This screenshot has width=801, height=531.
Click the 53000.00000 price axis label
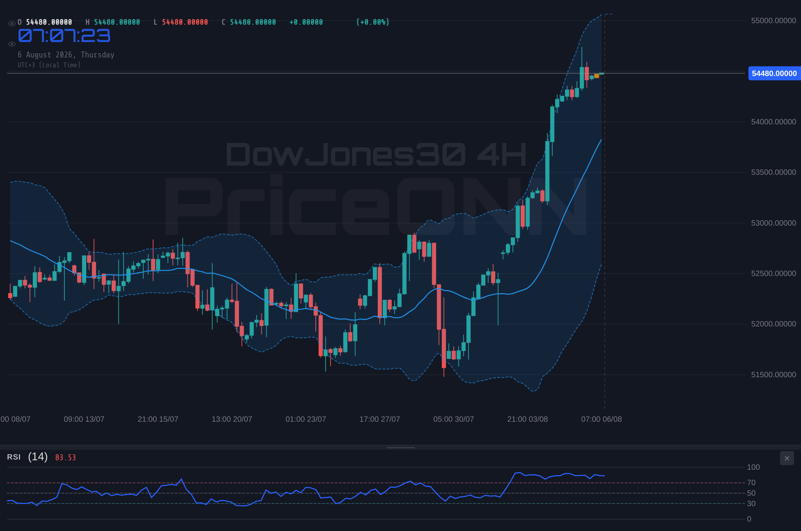(x=774, y=223)
